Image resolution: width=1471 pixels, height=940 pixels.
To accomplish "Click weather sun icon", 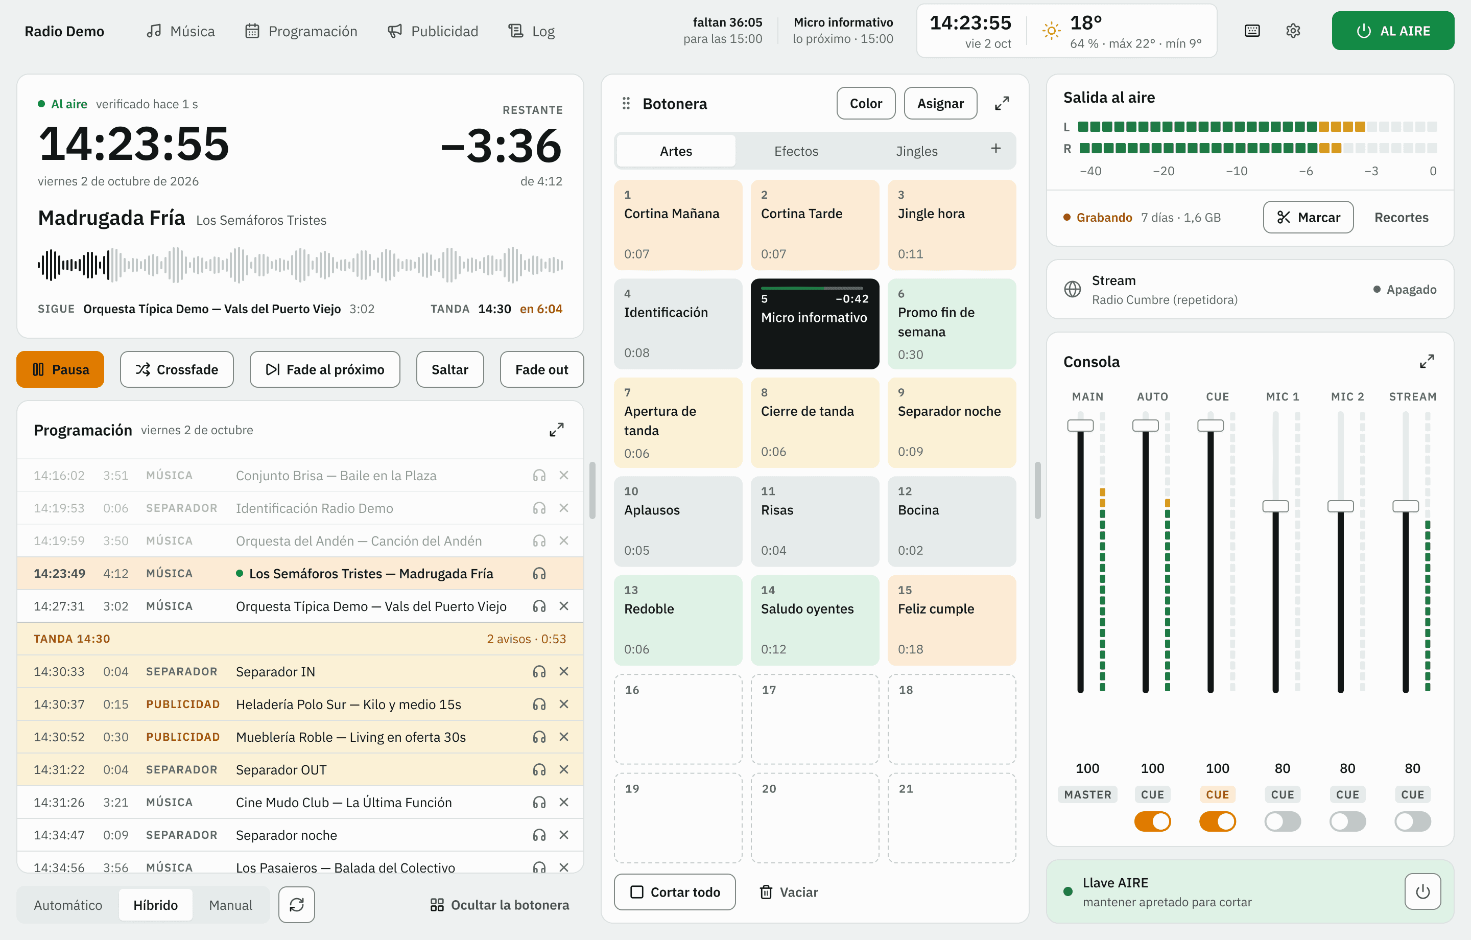I will pyautogui.click(x=1051, y=31).
